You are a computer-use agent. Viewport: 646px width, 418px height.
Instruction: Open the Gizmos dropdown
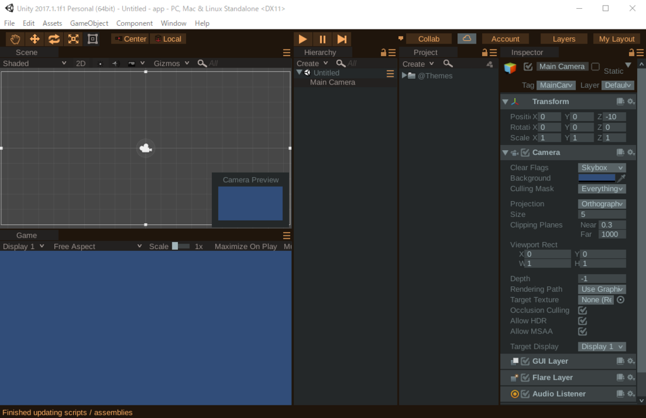(x=172, y=64)
